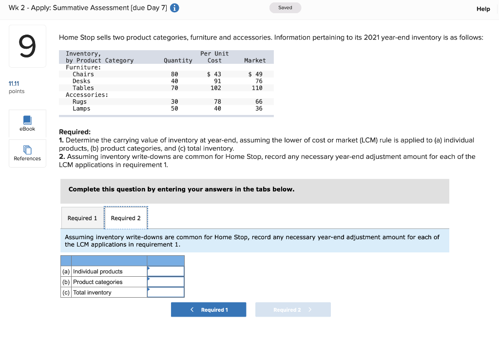
Task: Click the Saved status pill
Action: (x=285, y=7)
